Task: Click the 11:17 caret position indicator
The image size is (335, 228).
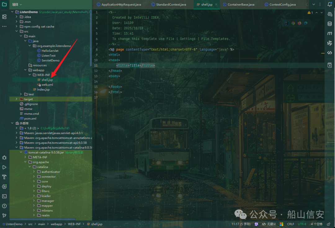Action: [241, 224]
